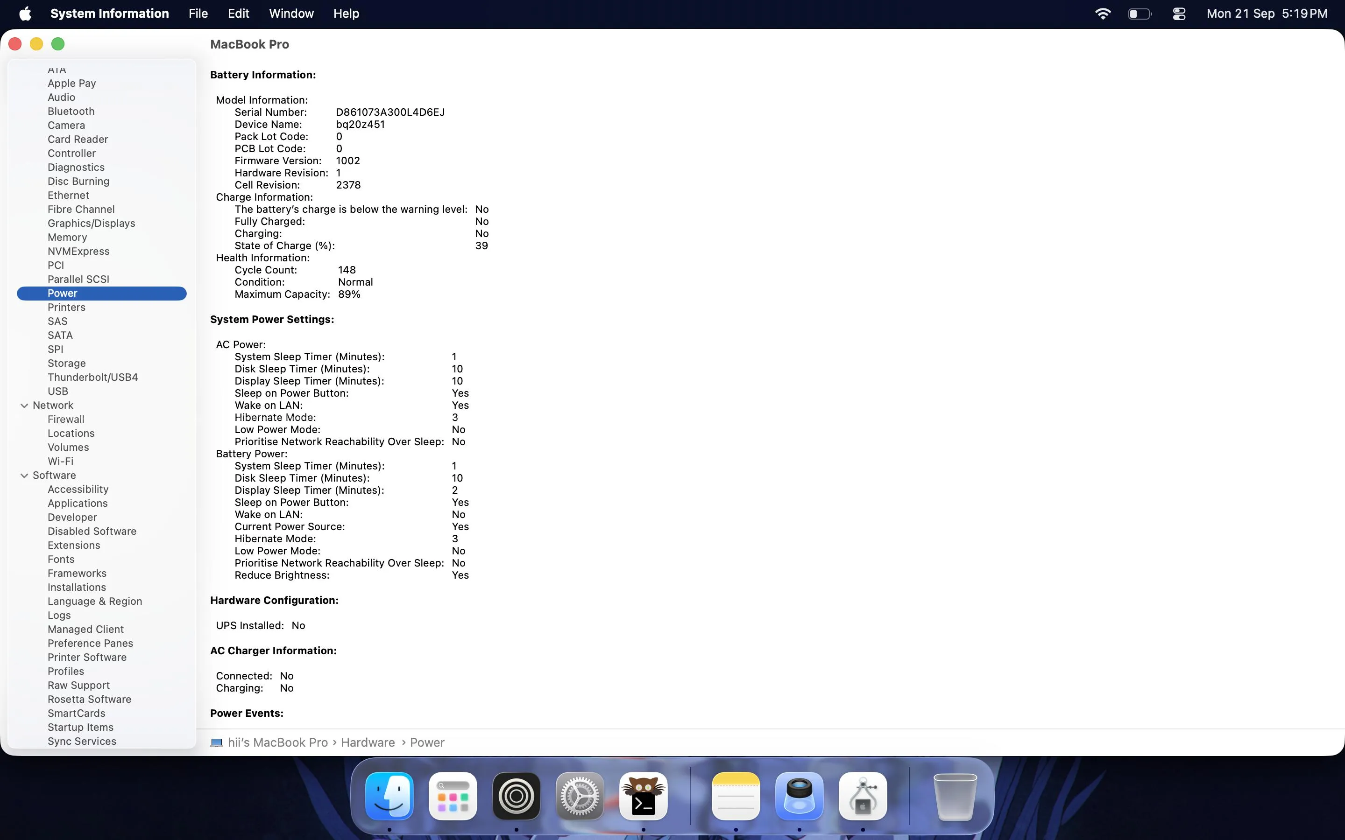Select Rosetta Software in sidebar
The image size is (1345, 840).
[90, 700]
